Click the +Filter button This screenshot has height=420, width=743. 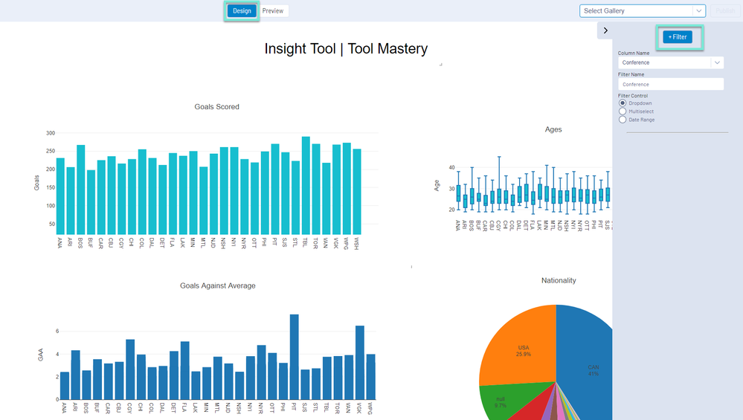tap(678, 37)
